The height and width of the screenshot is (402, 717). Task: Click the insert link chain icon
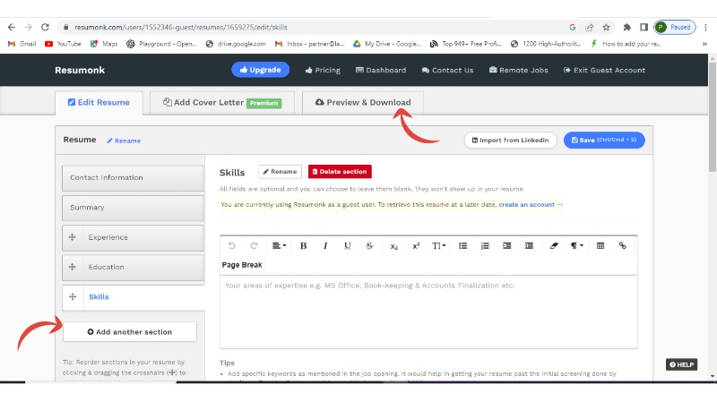pos(622,245)
